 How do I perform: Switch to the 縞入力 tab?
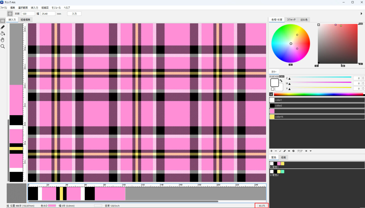coord(12,20)
